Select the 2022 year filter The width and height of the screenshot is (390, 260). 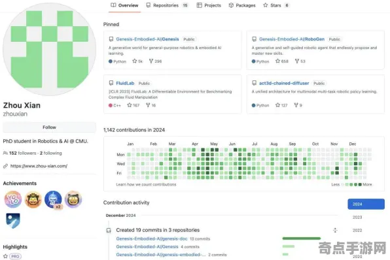pos(357,231)
